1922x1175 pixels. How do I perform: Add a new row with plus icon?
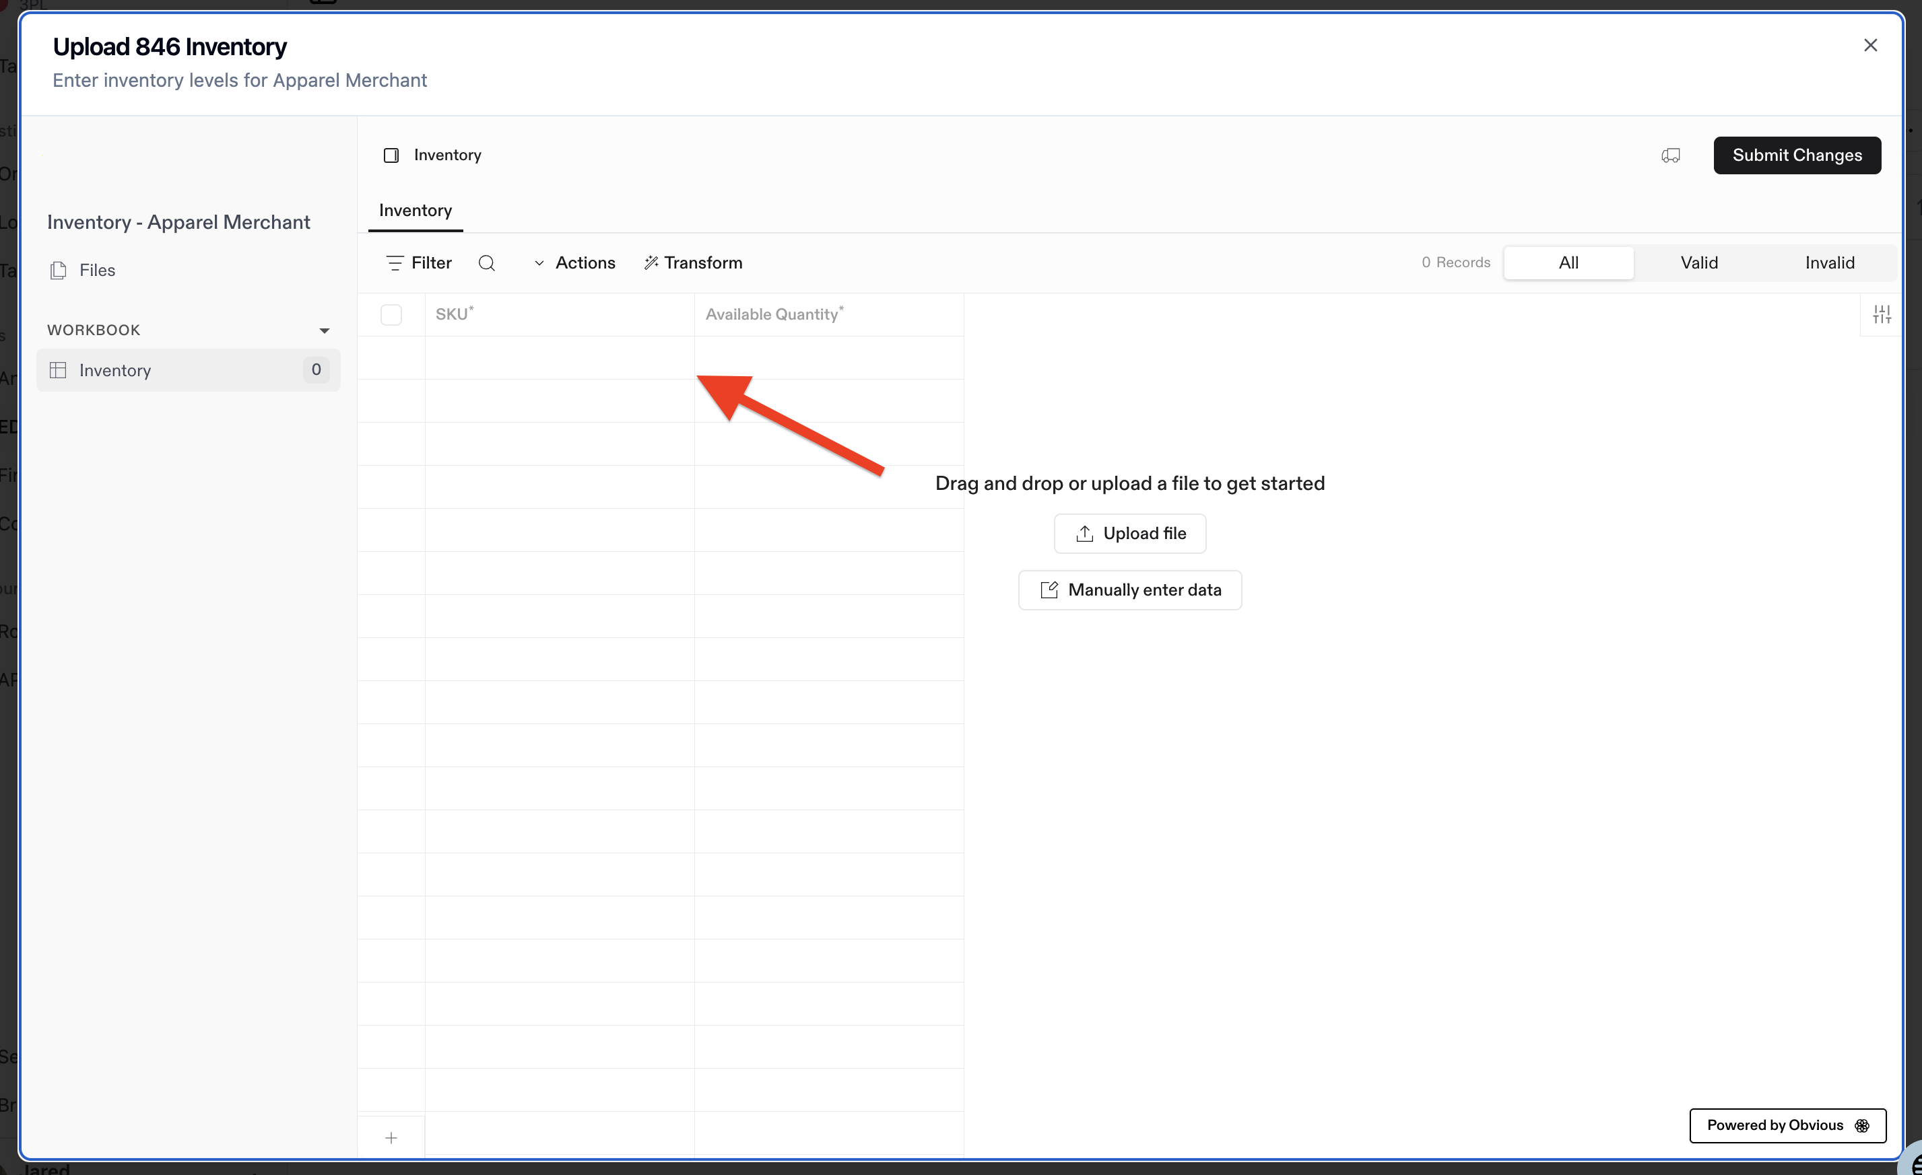click(391, 1139)
